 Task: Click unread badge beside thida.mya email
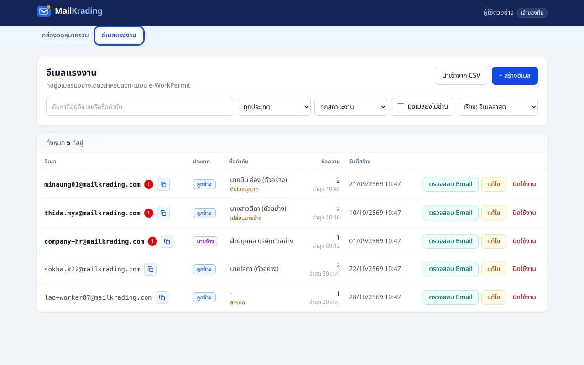149,213
